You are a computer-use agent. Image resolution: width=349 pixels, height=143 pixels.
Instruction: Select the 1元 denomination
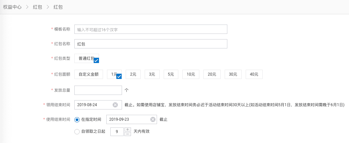114,74
